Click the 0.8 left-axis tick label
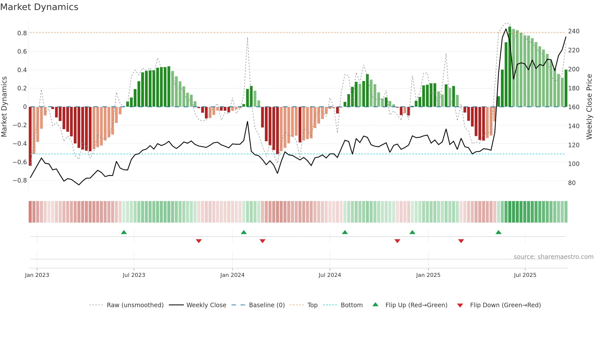Image resolution: width=602 pixels, height=338 pixels. tap(22, 33)
